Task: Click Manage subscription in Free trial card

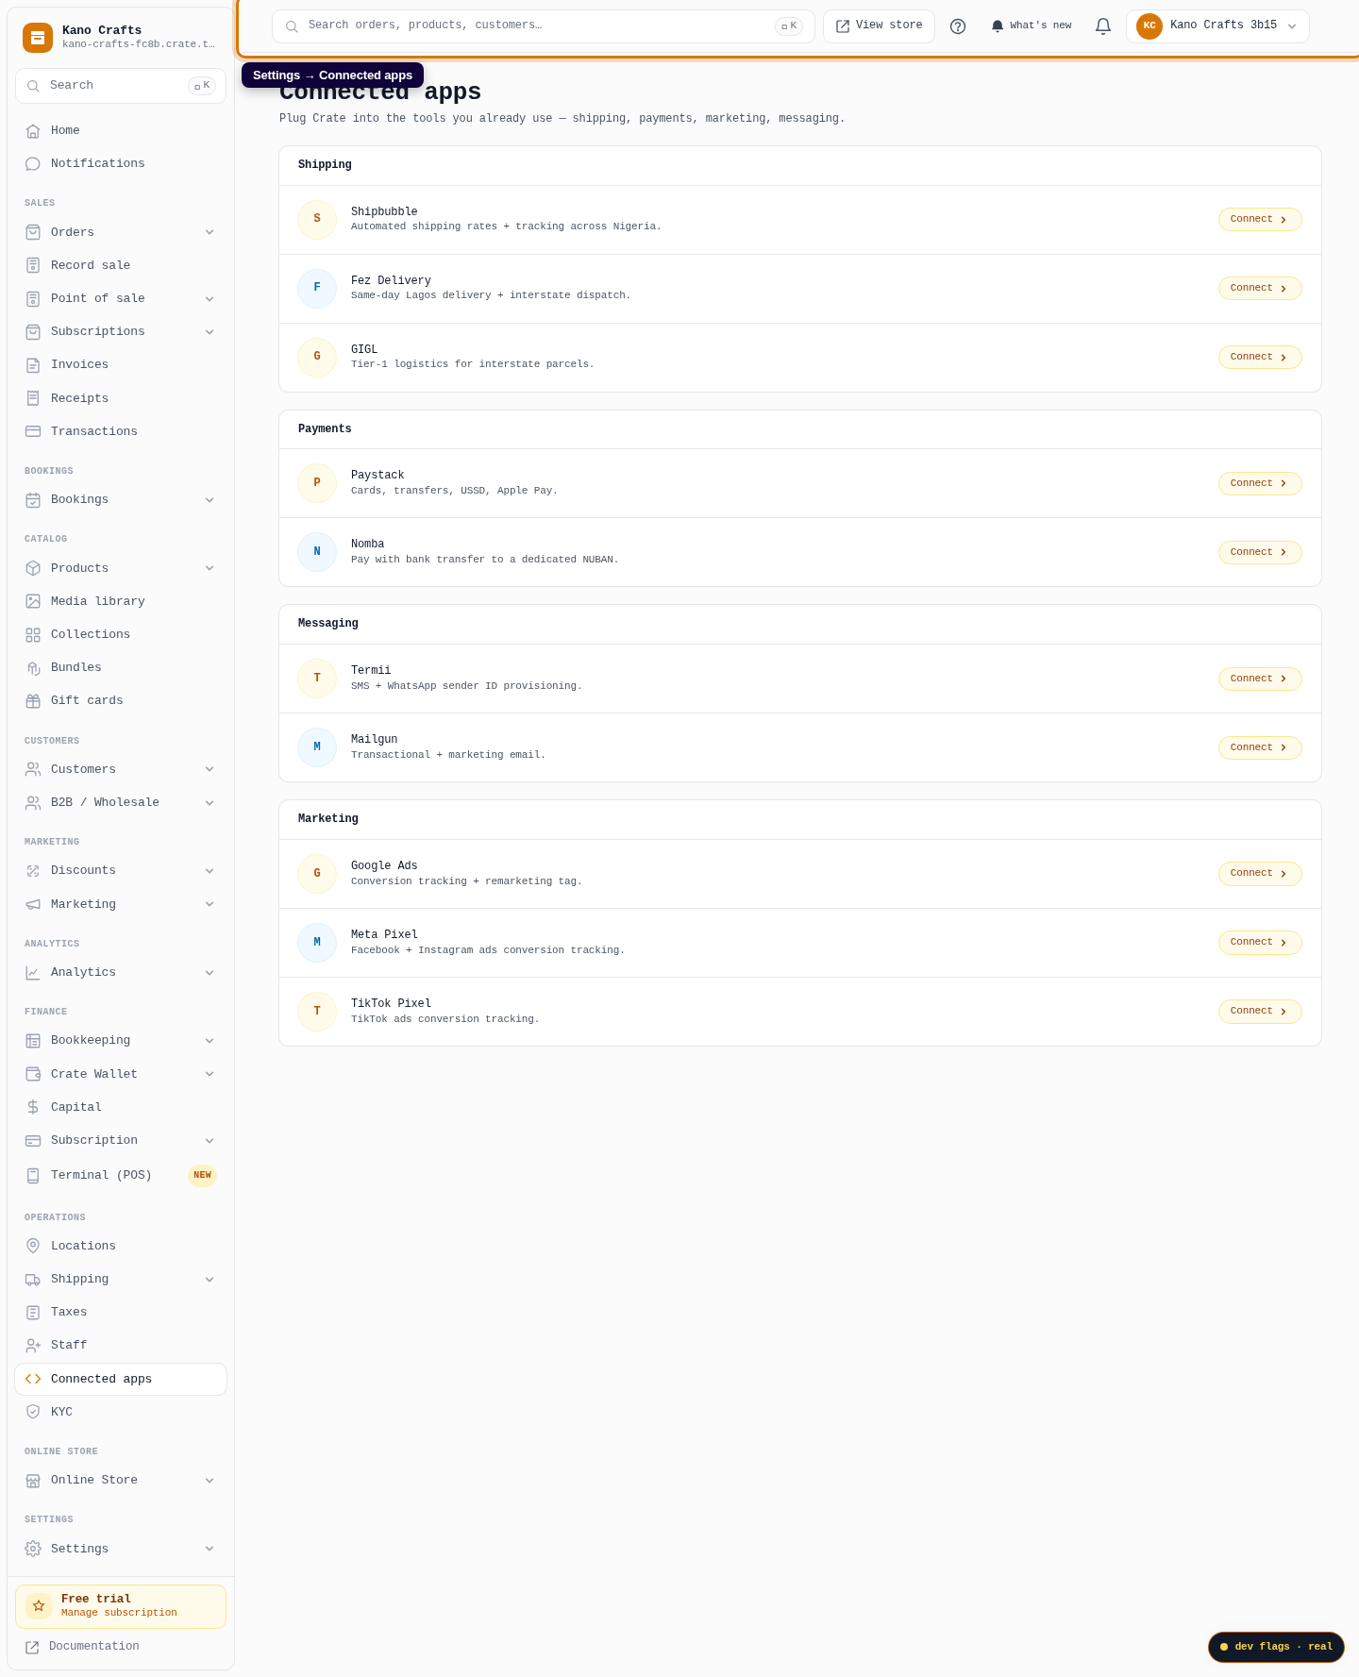Action: (119, 1613)
